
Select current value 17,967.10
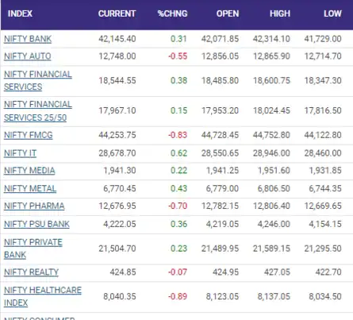117,110
